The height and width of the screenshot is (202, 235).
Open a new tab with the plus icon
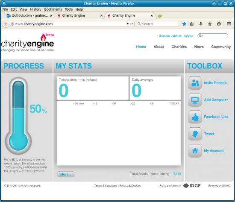[x=160, y=15]
